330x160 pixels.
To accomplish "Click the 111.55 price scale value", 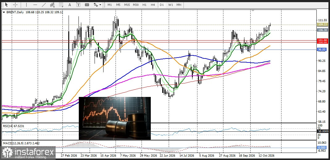I will [x=322, y=20].
